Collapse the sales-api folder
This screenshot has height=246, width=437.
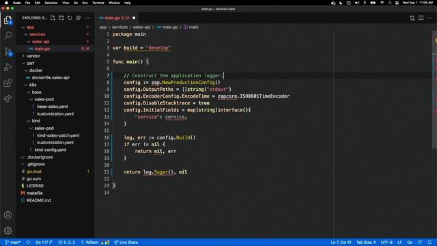click(x=55, y=42)
